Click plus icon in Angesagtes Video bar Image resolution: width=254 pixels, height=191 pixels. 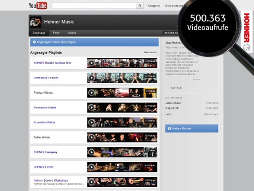(x=34, y=42)
